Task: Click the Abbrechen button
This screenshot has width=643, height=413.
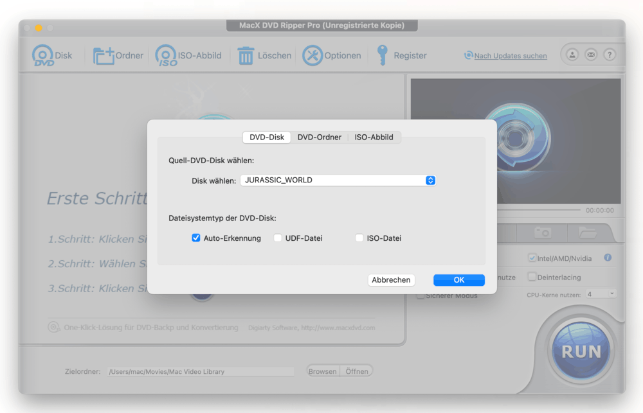Action: (391, 280)
